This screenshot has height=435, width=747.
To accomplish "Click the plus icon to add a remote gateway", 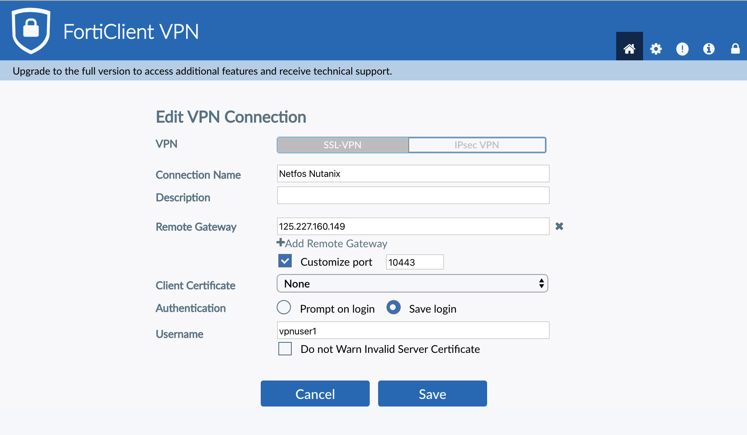I will click(280, 243).
